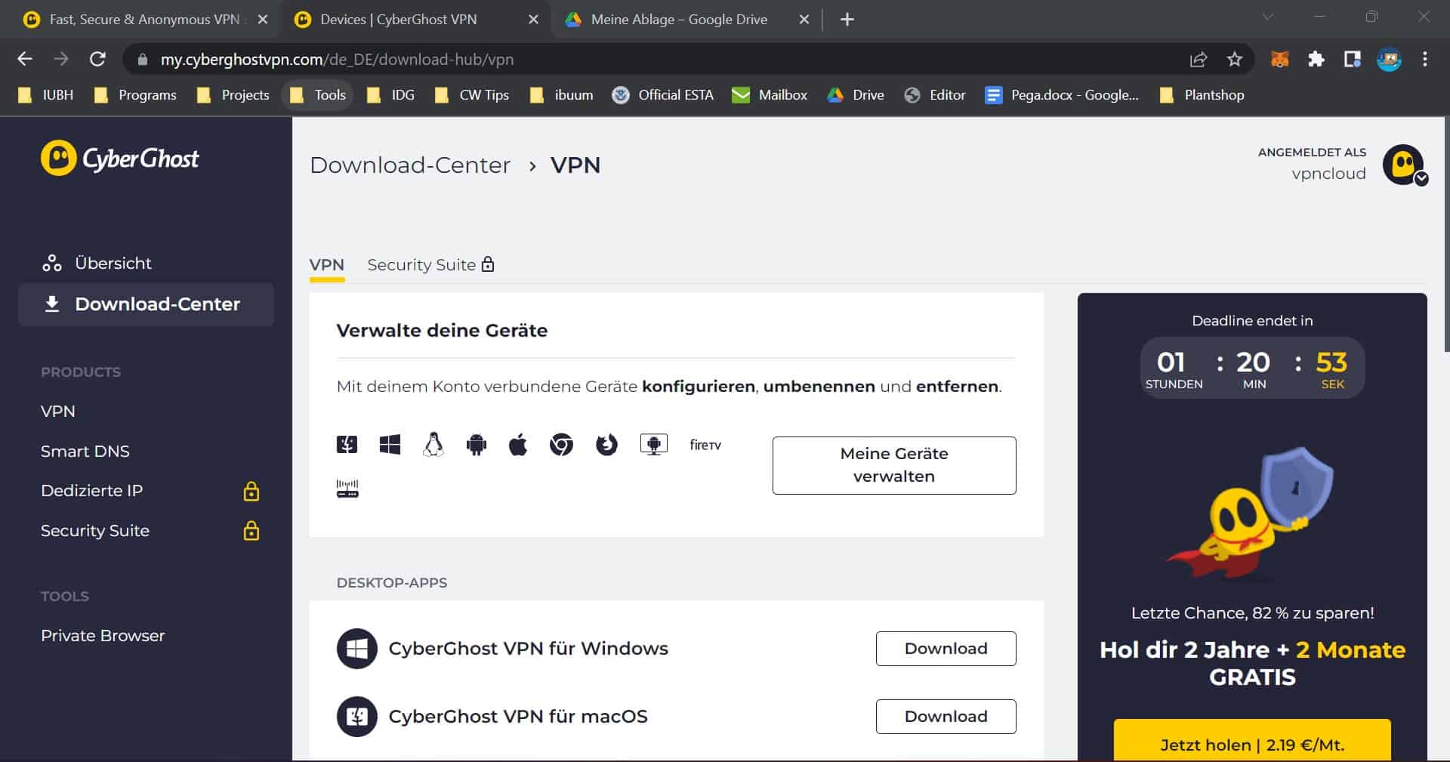Click Download-Center breadcrumb link
The image size is (1450, 762).
410,165
